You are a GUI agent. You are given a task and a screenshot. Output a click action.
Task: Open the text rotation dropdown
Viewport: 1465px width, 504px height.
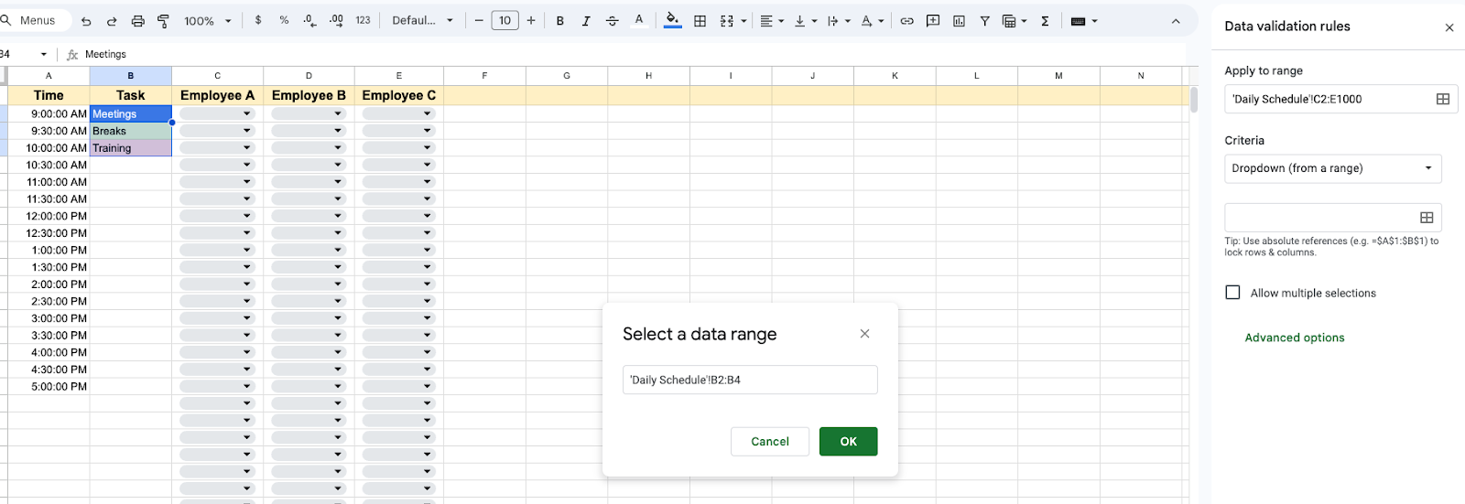(872, 20)
